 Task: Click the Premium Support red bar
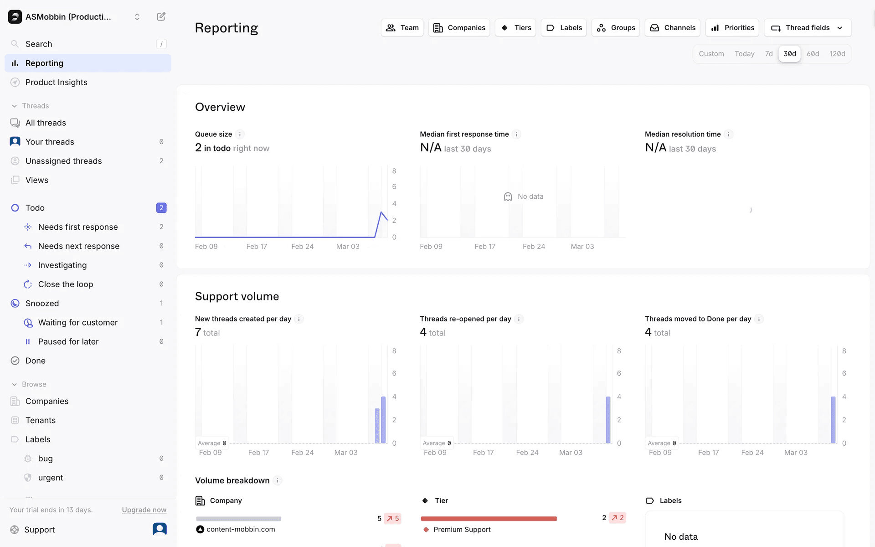[x=489, y=519]
